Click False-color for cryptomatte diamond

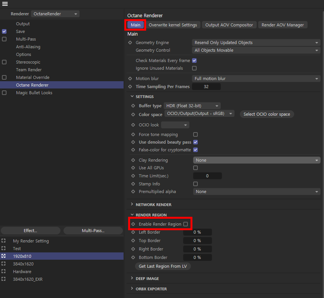tap(133, 150)
